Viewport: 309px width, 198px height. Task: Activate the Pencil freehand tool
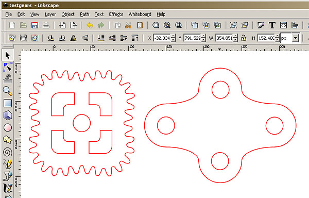pyautogui.click(x=8, y=164)
